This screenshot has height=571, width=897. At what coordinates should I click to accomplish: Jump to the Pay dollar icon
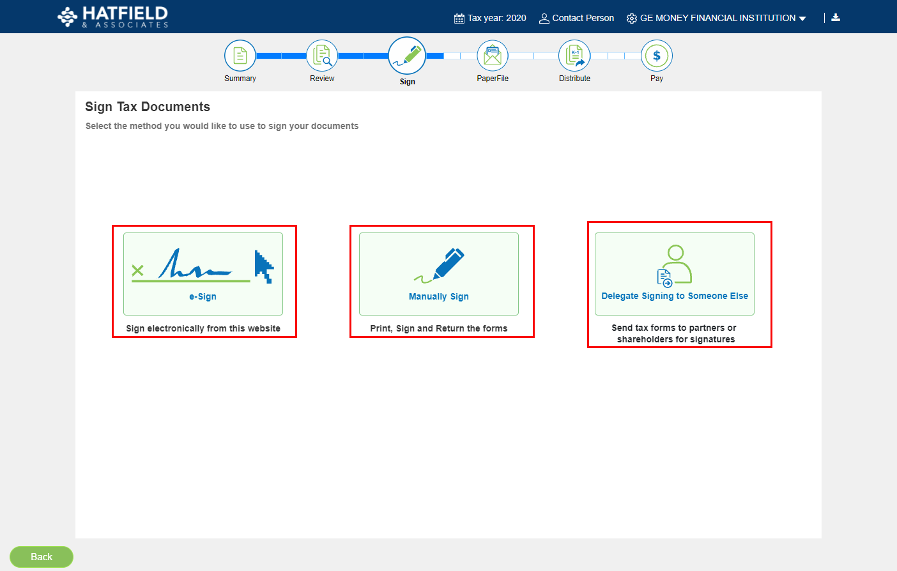click(657, 56)
